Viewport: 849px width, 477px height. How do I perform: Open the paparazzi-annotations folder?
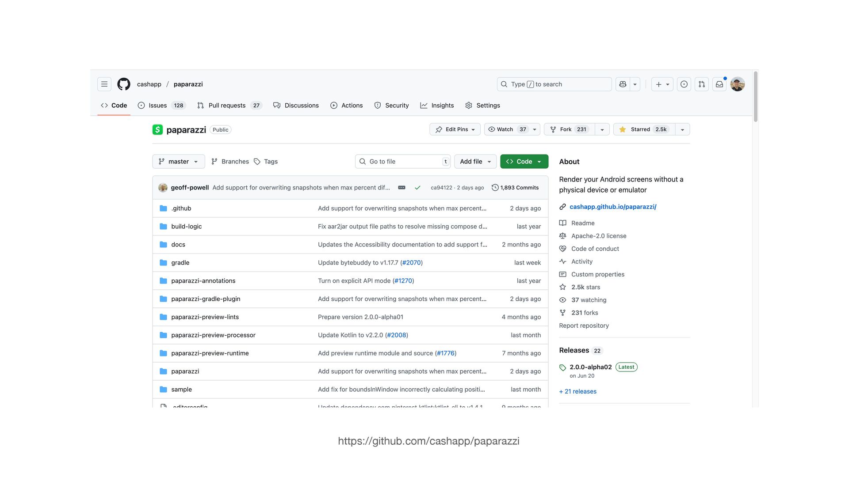[x=203, y=281]
